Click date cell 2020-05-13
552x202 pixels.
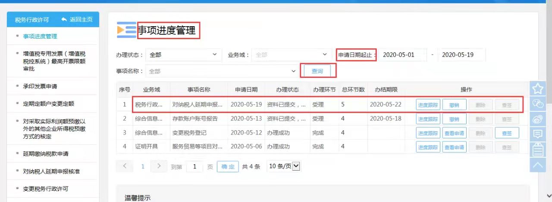(246, 119)
